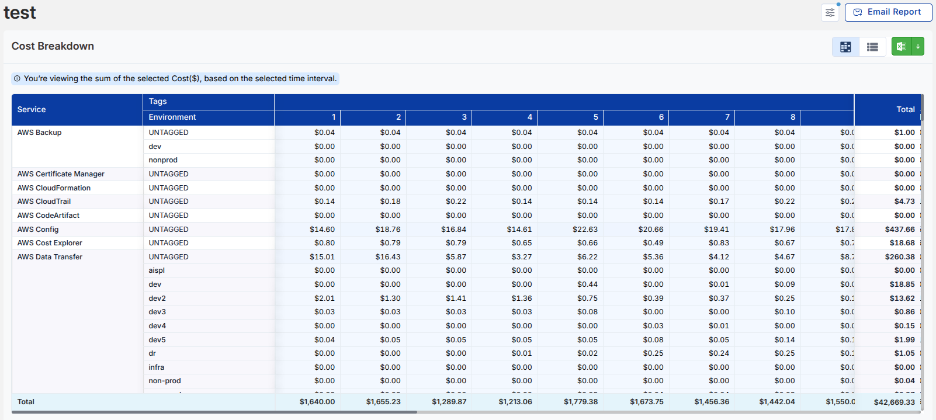The image size is (936, 420).
Task: Click day 1 total $1,640.00
Action: (x=317, y=402)
